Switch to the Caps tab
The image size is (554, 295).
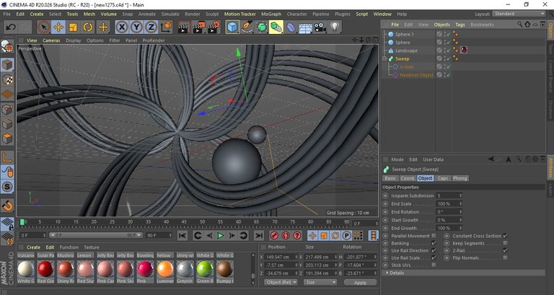(x=443, y=178)
